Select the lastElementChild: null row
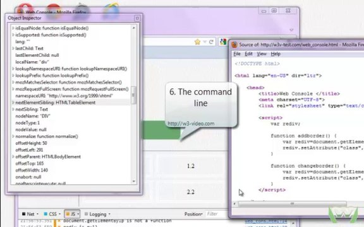Screen dimensions: 364x227 click(x=71, y=55)
